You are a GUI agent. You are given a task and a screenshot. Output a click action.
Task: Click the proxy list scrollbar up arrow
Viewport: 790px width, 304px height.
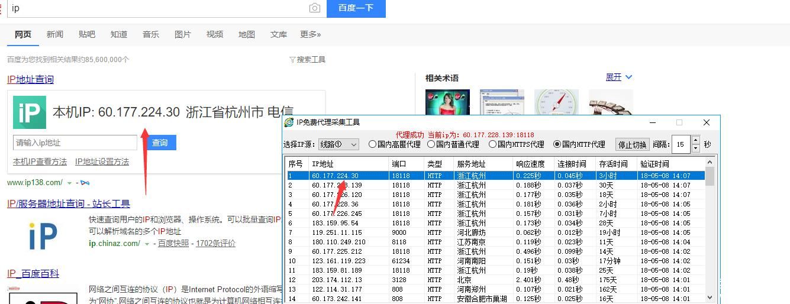pos(710,162)
